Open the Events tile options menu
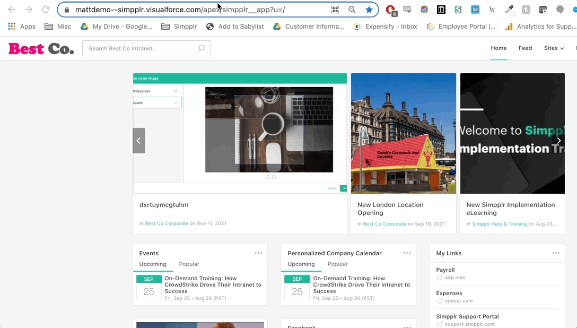577x328 pixels. tap(258, 253)
